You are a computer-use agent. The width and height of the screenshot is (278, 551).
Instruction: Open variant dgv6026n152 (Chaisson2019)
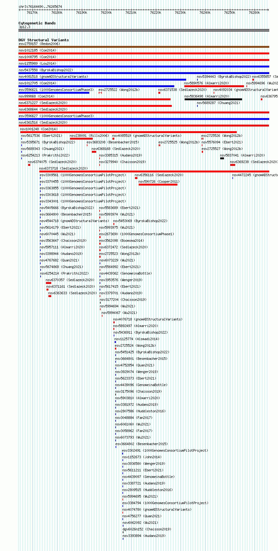pos(147,529)
